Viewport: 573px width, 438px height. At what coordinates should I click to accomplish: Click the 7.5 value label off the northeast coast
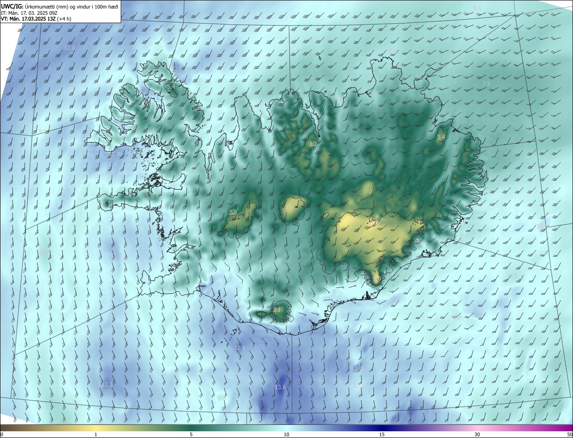[486, 84]
